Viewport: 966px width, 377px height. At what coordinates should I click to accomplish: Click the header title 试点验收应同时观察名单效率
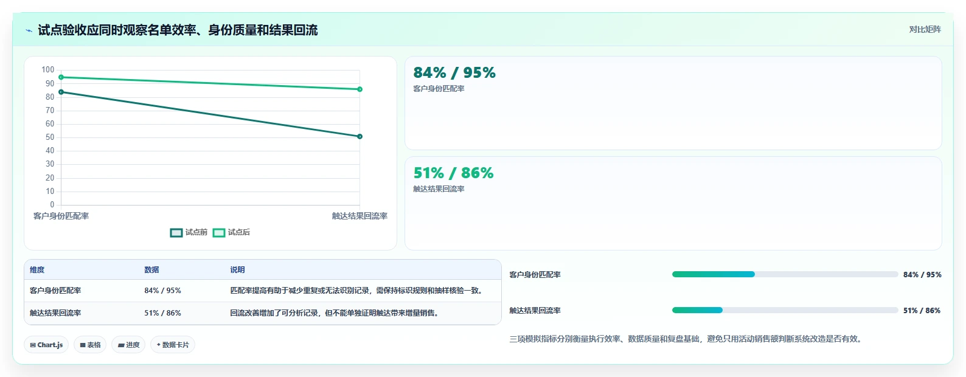[178, 30]
